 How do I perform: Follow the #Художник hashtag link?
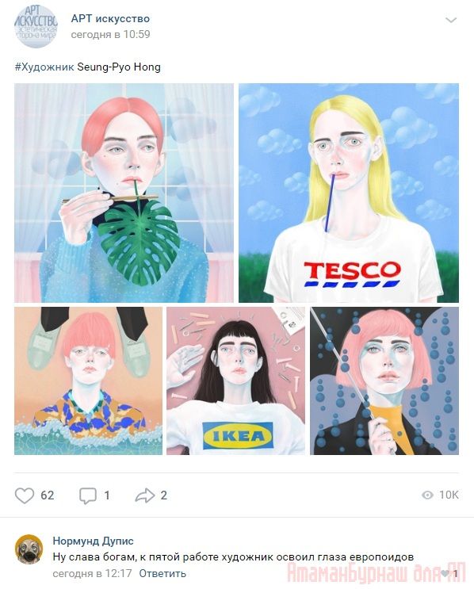[44, 67]
